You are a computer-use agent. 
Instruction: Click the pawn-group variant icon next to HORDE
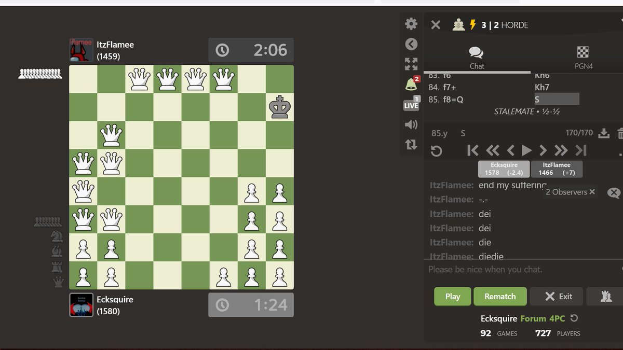click(458, 25)
